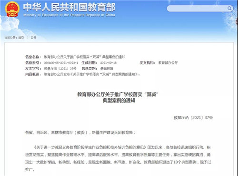
Task: Click the 信息类别 value 基础教育
Action: click(x=107, y=69)
